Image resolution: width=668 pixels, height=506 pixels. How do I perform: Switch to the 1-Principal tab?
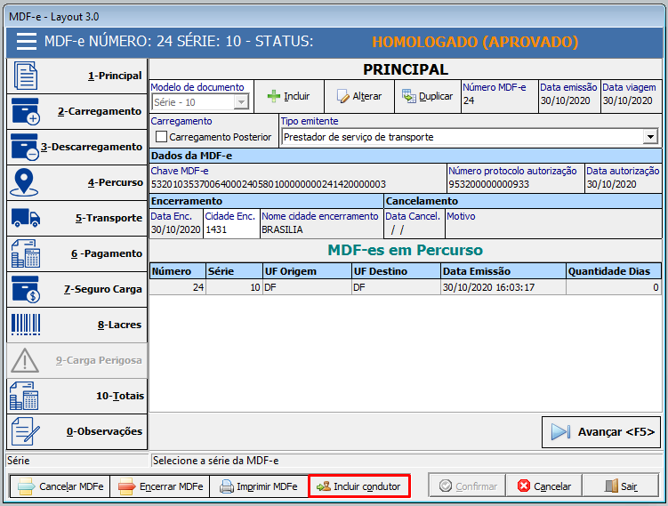pyautogui.click(x=76, y=76)
